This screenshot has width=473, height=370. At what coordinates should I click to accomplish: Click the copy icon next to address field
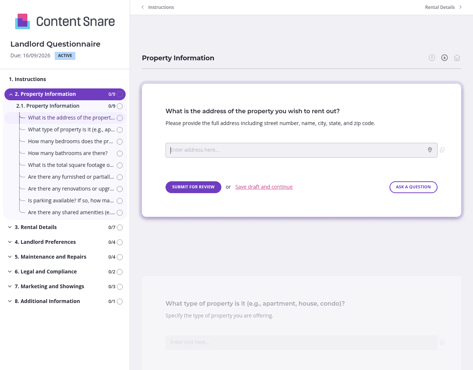[x=442, y=150]
